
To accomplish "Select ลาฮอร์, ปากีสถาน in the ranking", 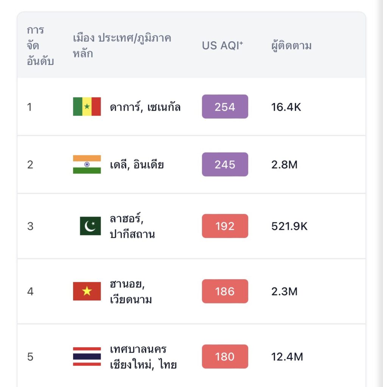I will 132,226.
